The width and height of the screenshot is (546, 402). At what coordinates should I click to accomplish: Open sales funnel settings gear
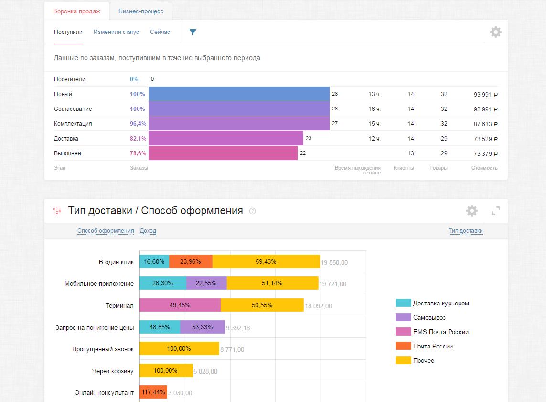pos(496,32)
